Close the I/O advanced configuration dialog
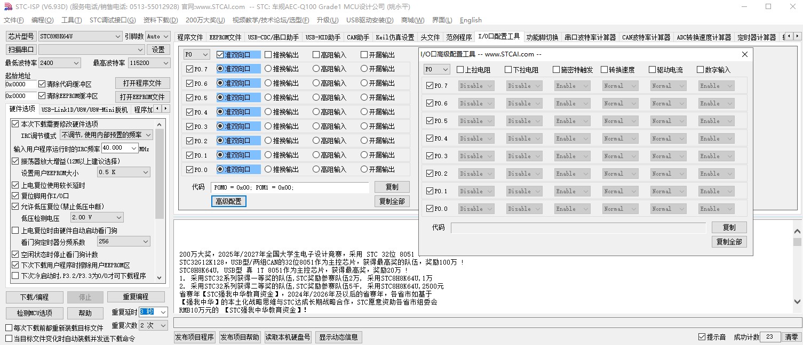Viewport: 803px width, 345px height. pos(745,54)
